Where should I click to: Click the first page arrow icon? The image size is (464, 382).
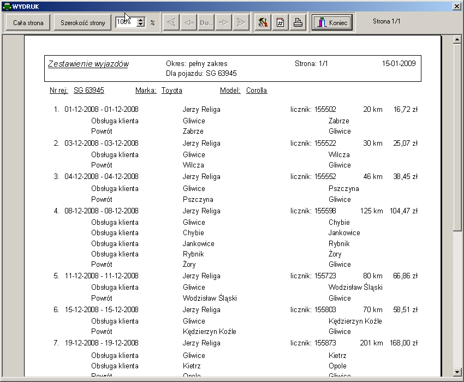point(171,22)
